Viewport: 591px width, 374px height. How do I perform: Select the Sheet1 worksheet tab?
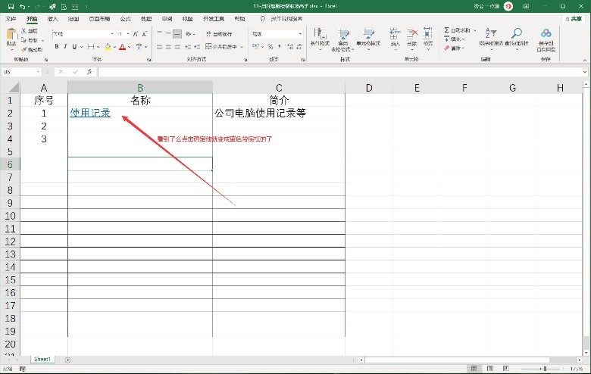click(x=42, y=360)
